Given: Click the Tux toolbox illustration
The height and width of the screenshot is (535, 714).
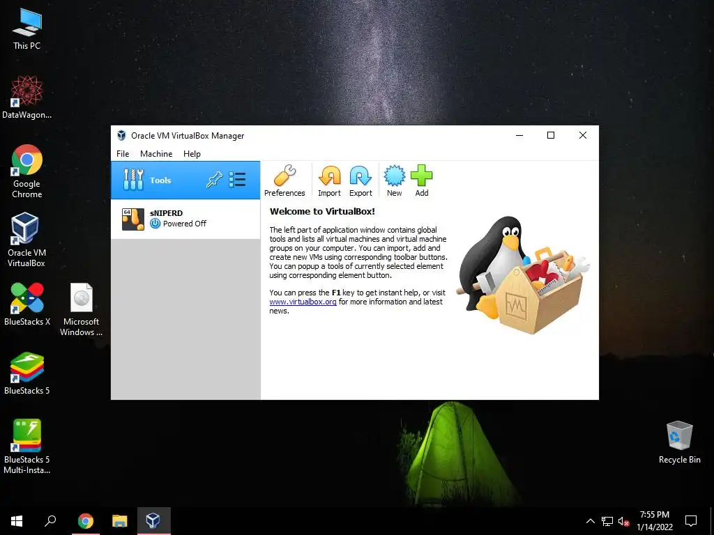Looking at the screenshot, I should pos(523,274).
